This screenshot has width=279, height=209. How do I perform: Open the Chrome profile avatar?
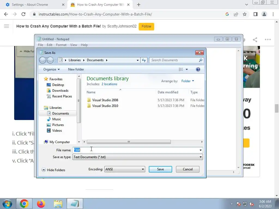pyautogui.click(x=264, y=14)
